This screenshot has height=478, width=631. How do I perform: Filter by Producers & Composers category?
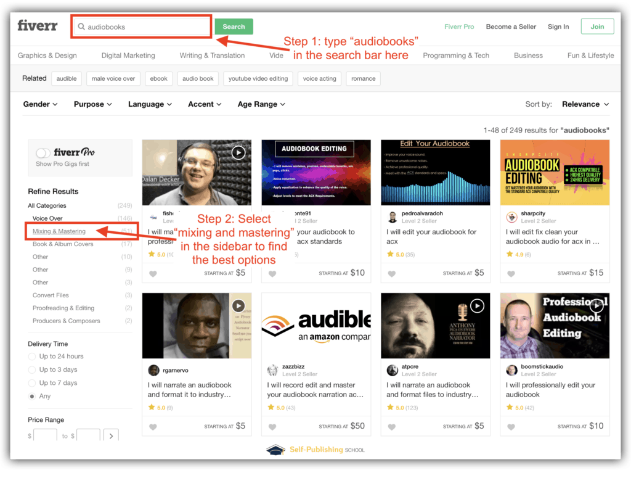pos(67,321)
